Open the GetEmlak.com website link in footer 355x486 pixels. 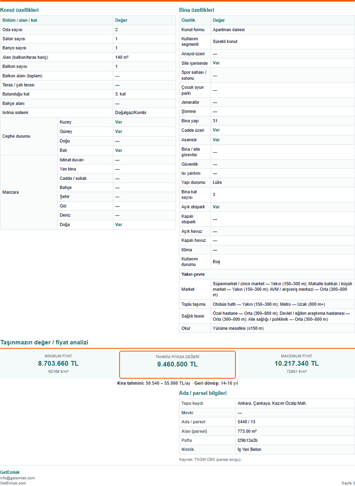(x=13, y=483)
